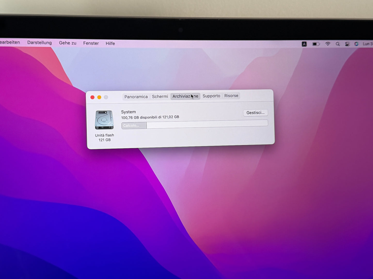Click the 'Calcolo...' label
This screenshot has height=279, width=373.
[x=131, y=126]
